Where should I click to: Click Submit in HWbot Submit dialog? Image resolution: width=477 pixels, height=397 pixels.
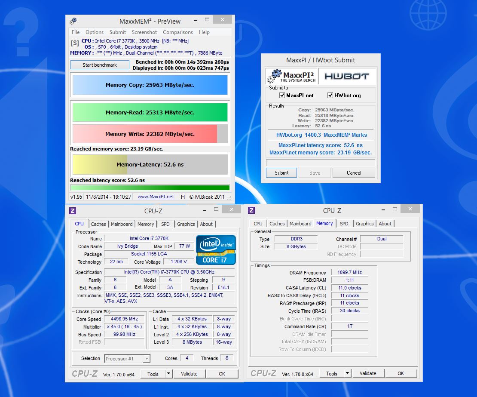[281, 172]
